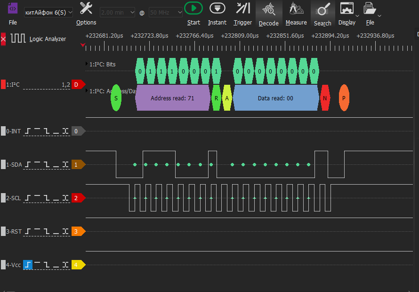Set falling edge trigger on 2-SCL
Screen dimensions: 419x292
coord(47,198)
